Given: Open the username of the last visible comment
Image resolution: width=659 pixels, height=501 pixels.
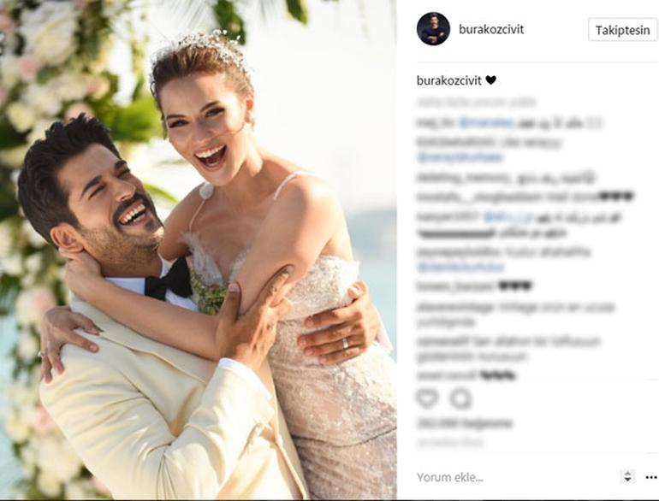Looking at the screenshot, I should pyautogui.click(x=446, y=375).
